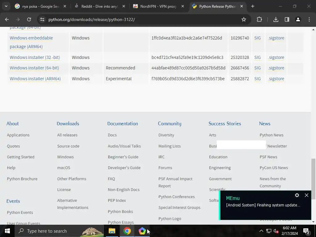Image resolution: width=316 pixels, height=237 pixels.
Task: Click the muted volume tray icon
Action: point(276,231)
